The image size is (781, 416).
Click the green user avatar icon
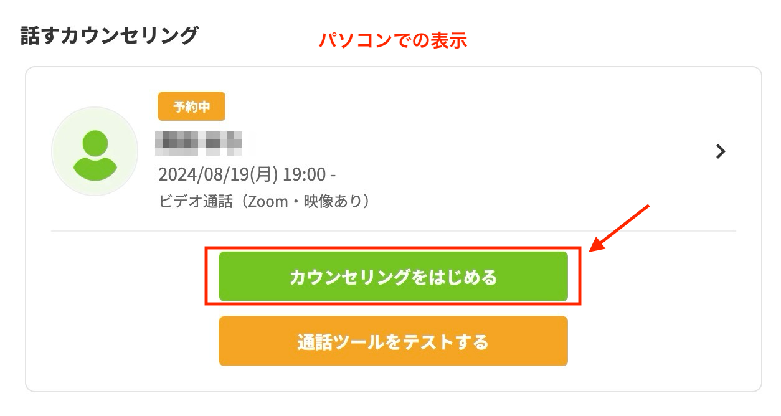click(95, 151)
